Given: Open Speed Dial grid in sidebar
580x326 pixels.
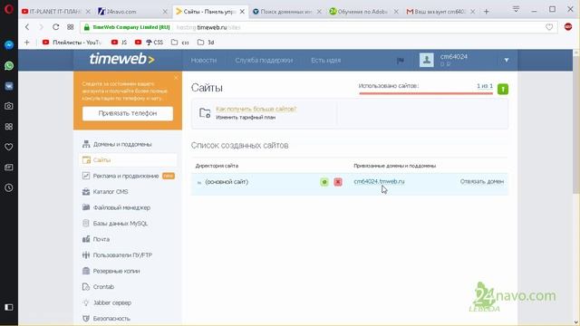Looking at the screenshot, I should pos(9,127).
